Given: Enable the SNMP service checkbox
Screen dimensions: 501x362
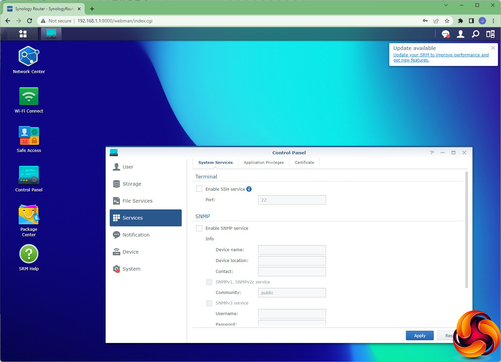Looking at the screenshot, I should [x=199, y=228].
